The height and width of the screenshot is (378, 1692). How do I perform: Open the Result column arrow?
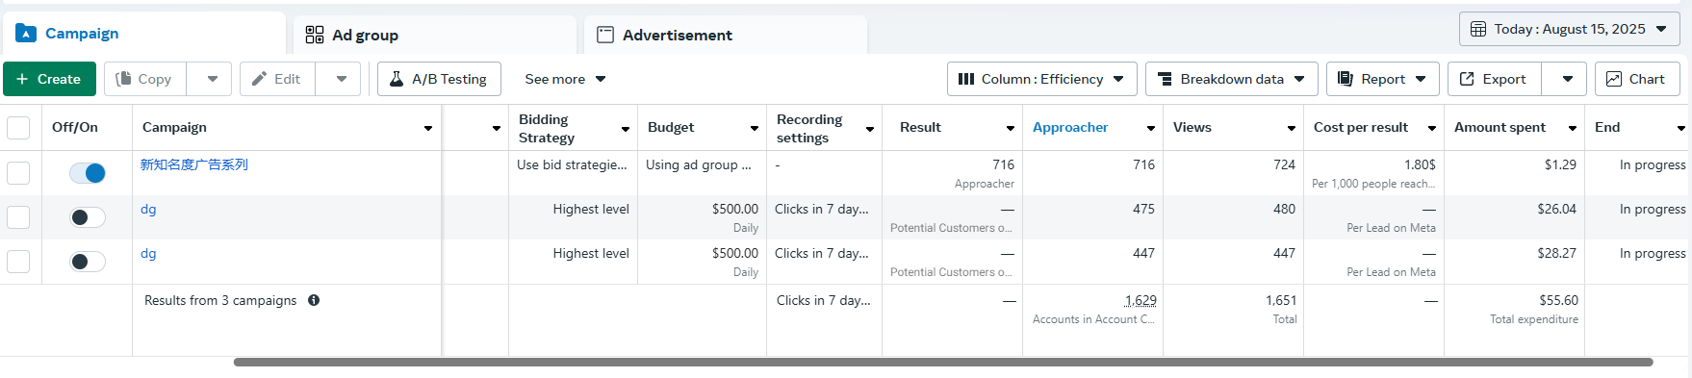pos(1011,128)
